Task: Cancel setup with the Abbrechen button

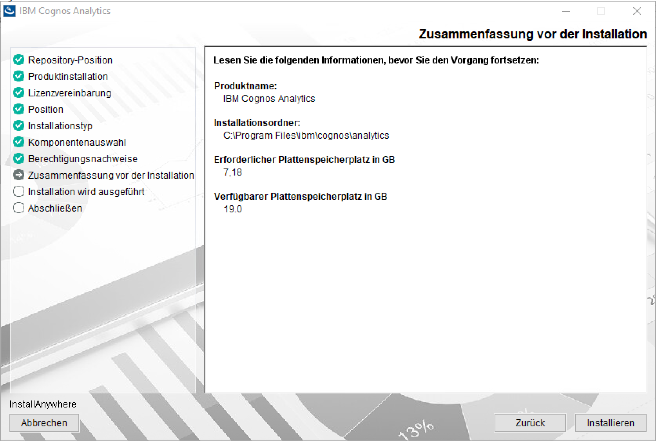Action: 44,423
